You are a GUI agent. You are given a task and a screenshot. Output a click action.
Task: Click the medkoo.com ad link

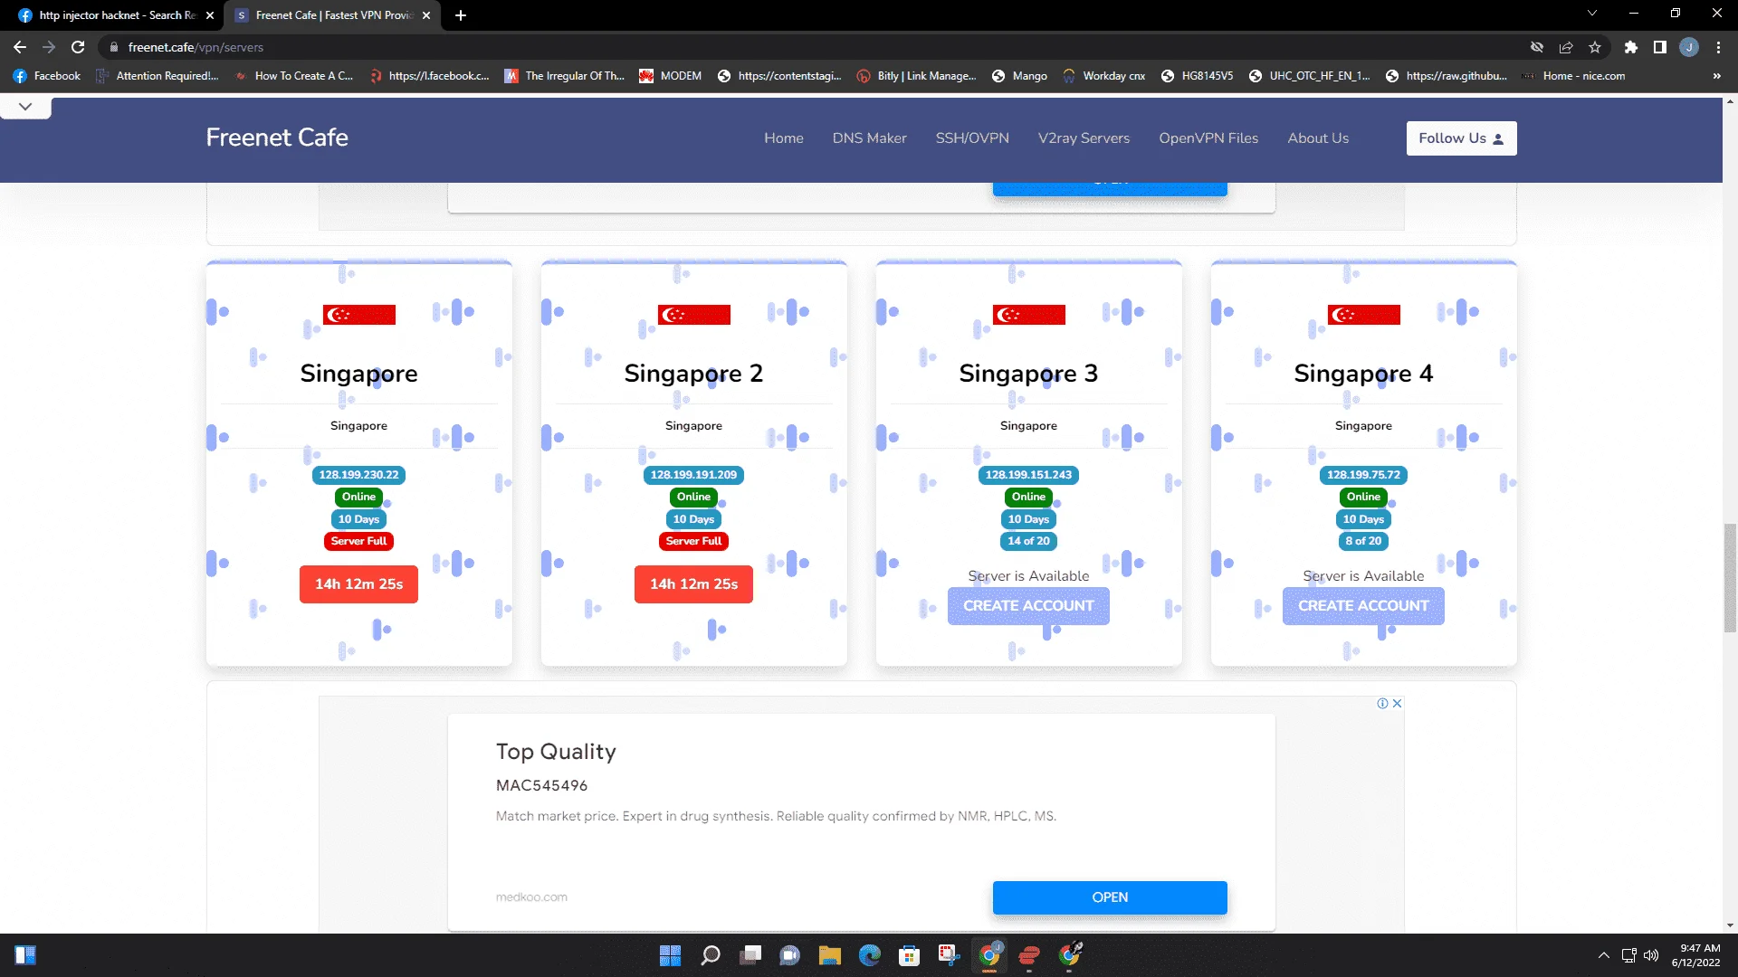point(532,897)
